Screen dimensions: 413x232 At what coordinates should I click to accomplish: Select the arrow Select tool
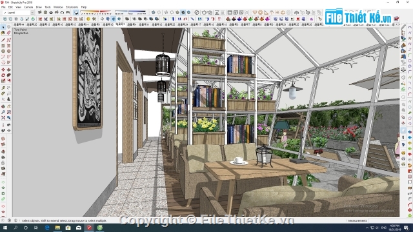pos(3,27)
